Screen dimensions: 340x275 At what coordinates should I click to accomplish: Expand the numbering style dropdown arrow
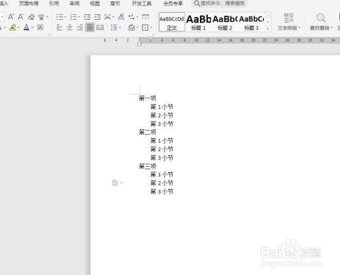(x=79, y=17)
